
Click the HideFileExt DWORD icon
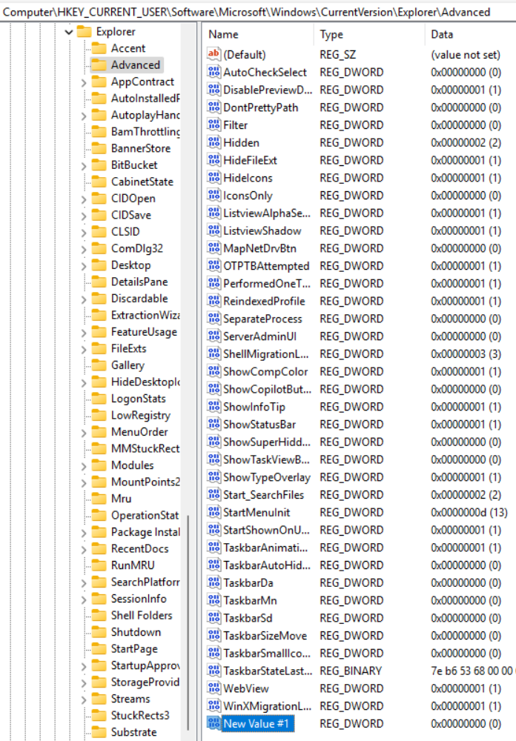point(214,161)
